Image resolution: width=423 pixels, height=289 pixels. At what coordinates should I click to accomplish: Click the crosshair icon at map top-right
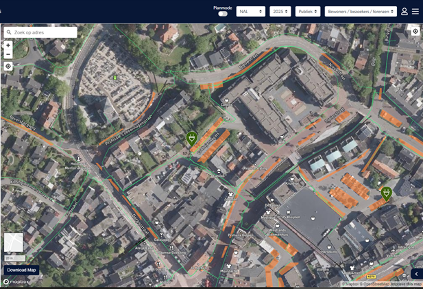[415, 32]
